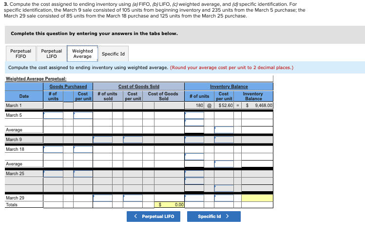Switch to the Specific Id tab
365x235 pixels.
coord(114,54)
